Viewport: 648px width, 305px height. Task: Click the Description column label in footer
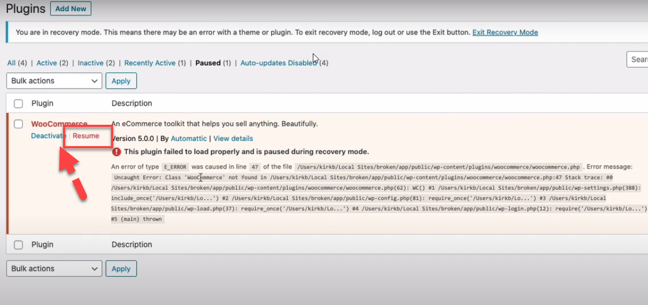132,245
